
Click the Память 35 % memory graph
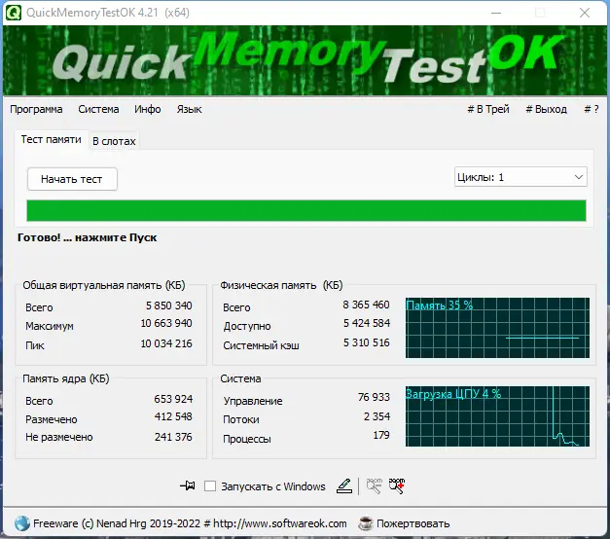(497, 328)
